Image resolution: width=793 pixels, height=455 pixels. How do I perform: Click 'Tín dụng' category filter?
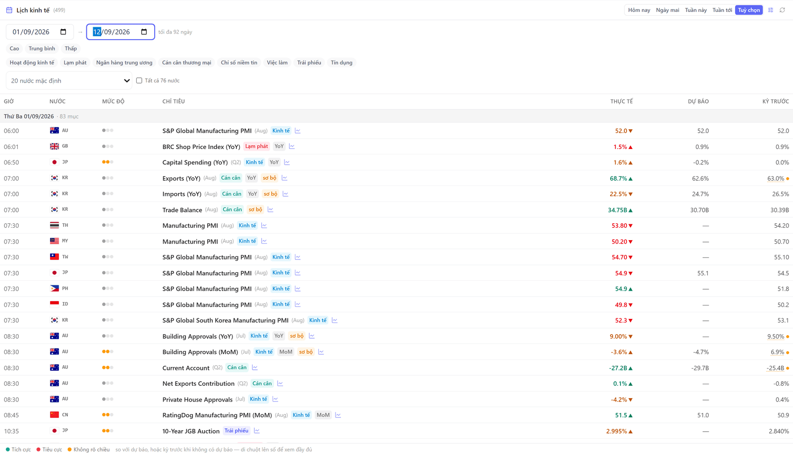pyautogui.click(x=341, y=63)
